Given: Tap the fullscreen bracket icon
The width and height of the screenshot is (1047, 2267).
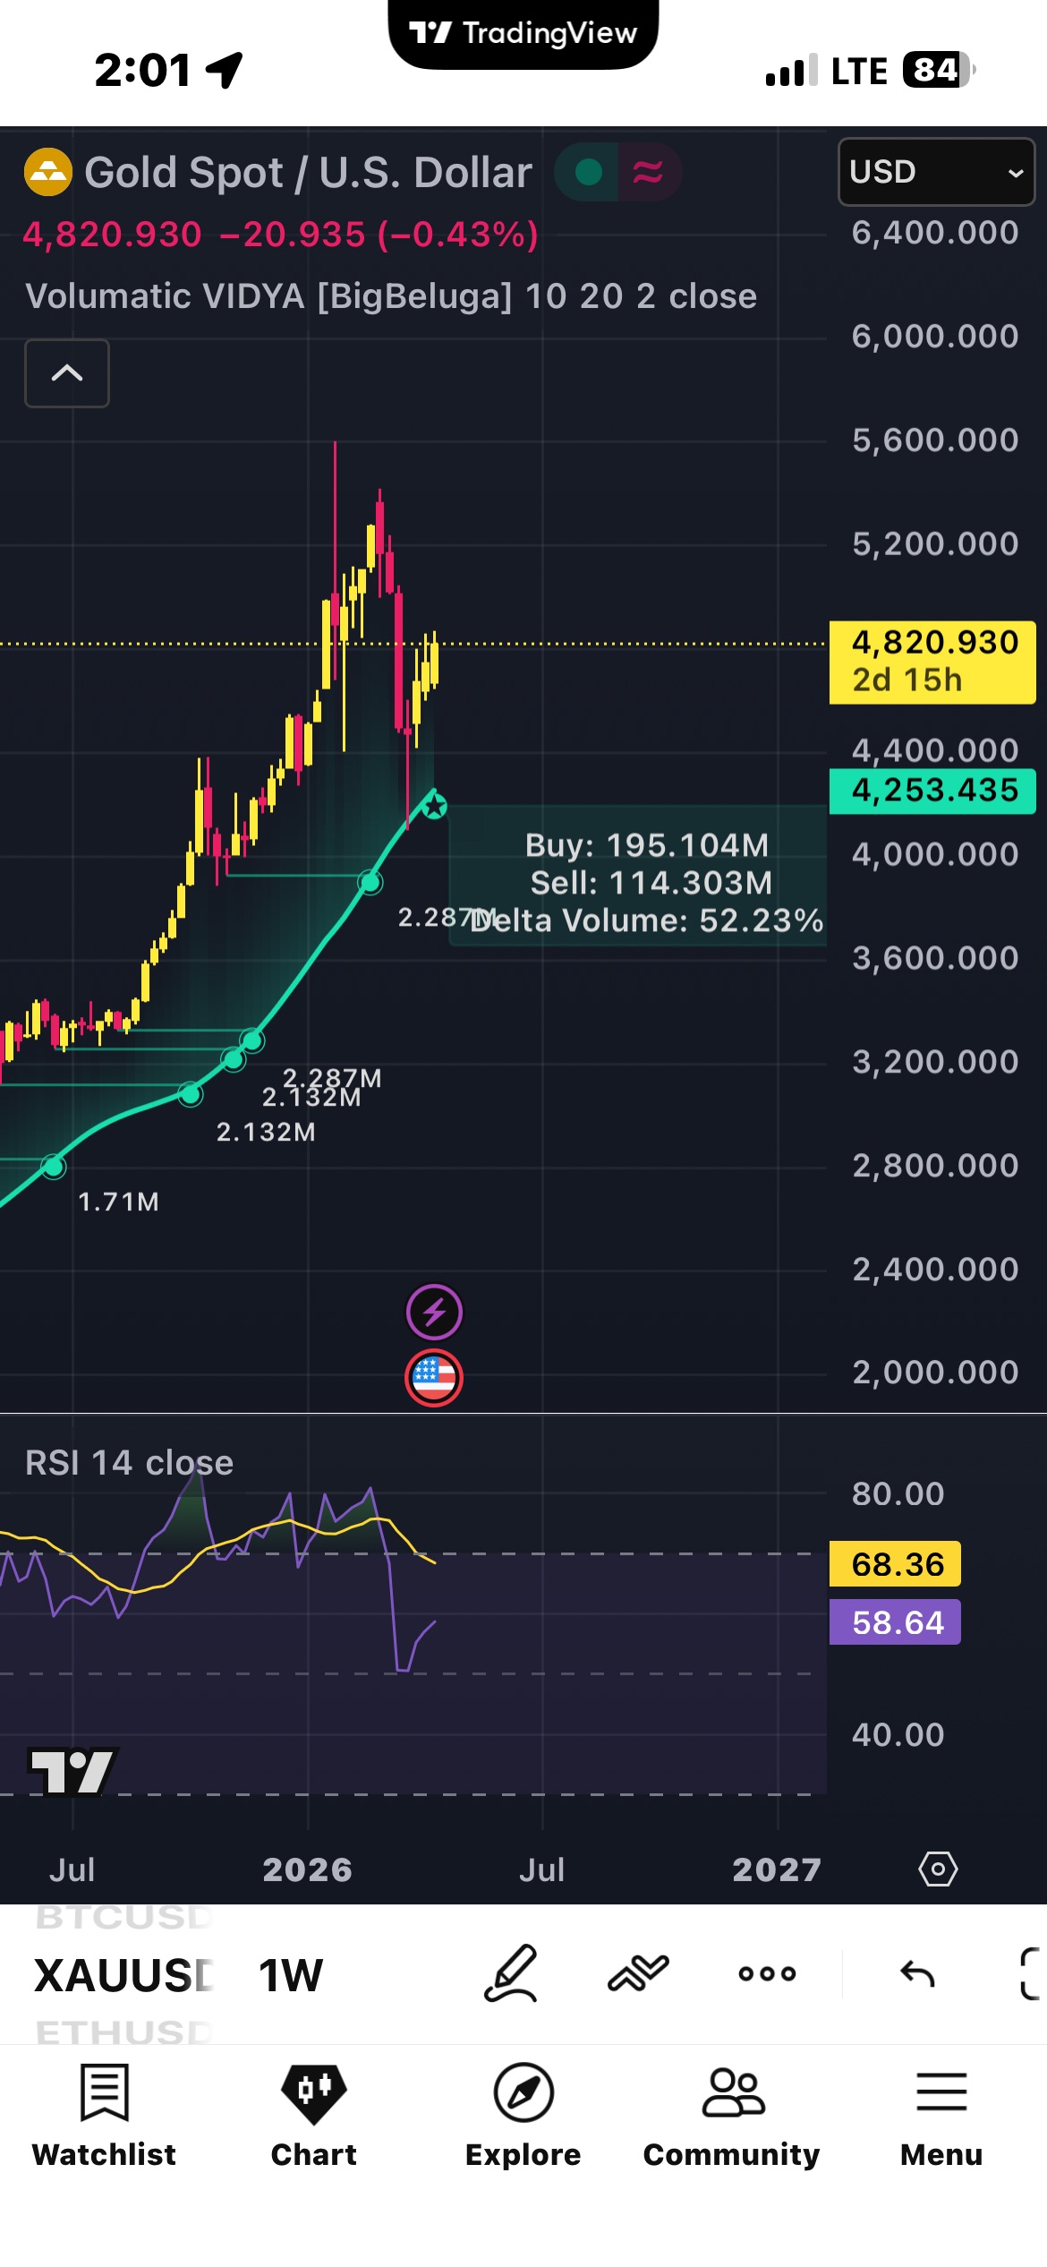Looking at the screenshot, I should click(1031, 1973).
